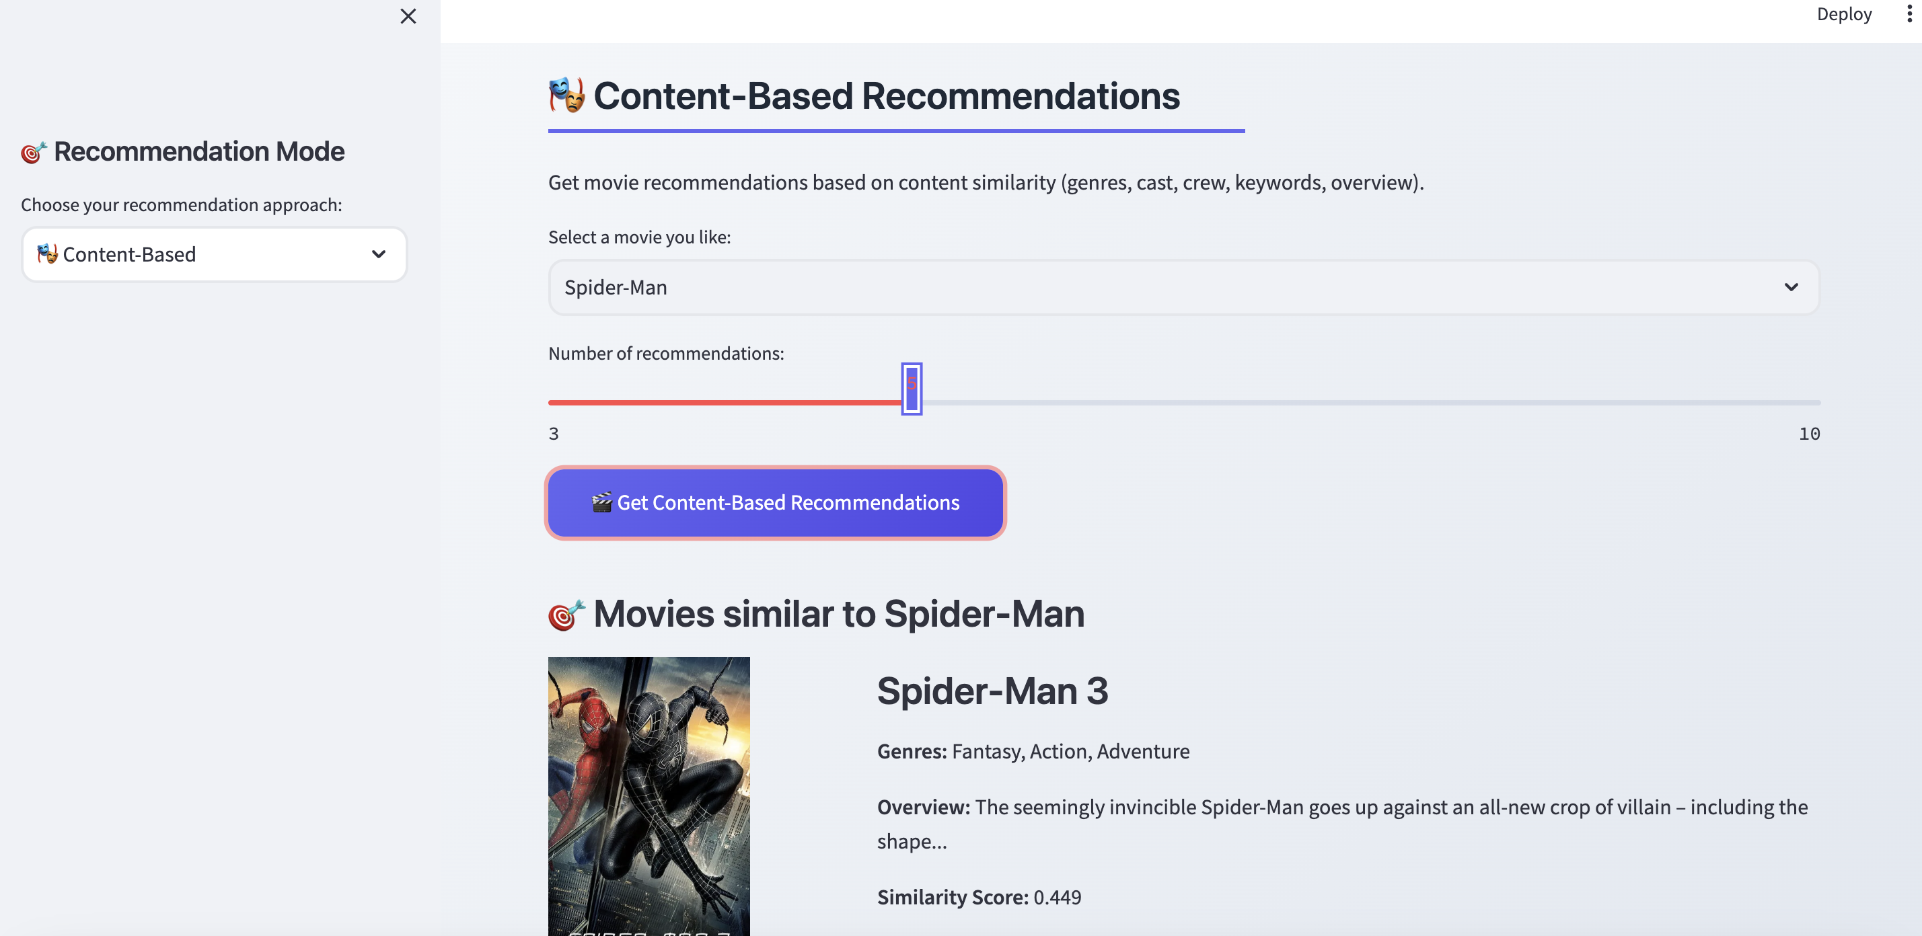
Task: Click Deploy in the top bar
Action: [x=1844, y=13]
